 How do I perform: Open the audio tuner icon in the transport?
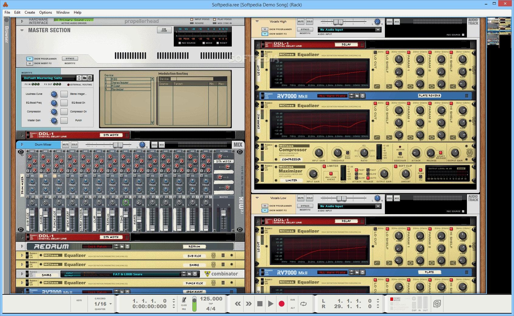[x=437, y=304]
